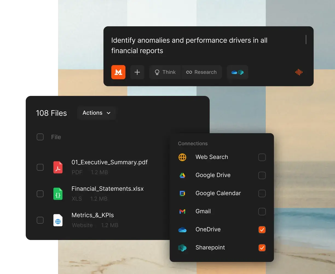
Task: Select the Gmail icon in Connections
Action: pos(182,211)
